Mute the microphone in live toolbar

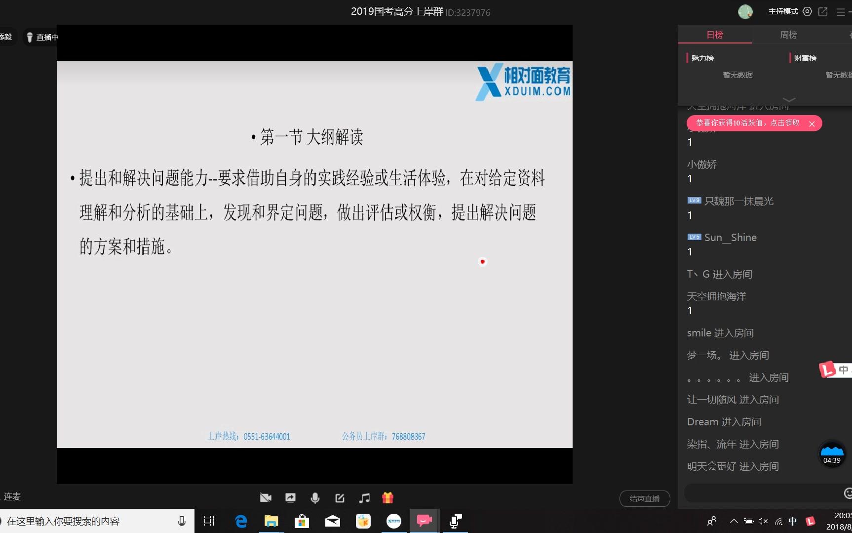coord(315,498)
